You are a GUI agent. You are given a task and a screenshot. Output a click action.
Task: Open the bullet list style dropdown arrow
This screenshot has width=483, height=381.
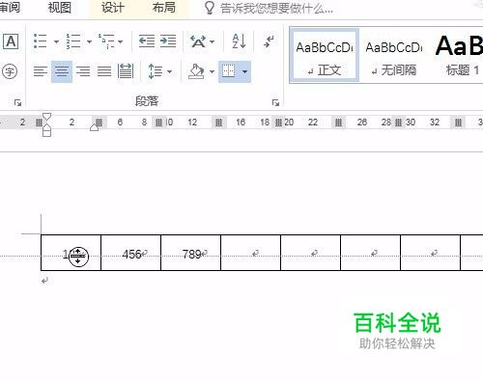click(x=56, y=41)
